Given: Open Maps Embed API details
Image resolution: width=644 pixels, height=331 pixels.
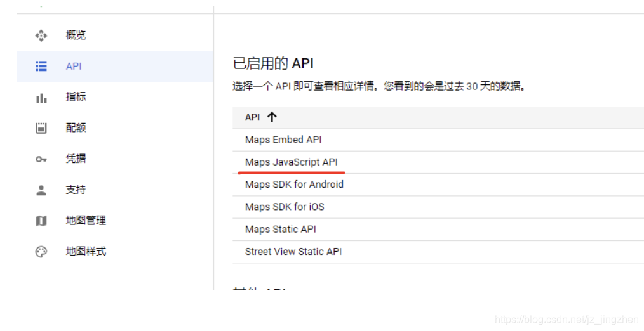Looking at the screenshot, I should (x=283, y=140).
